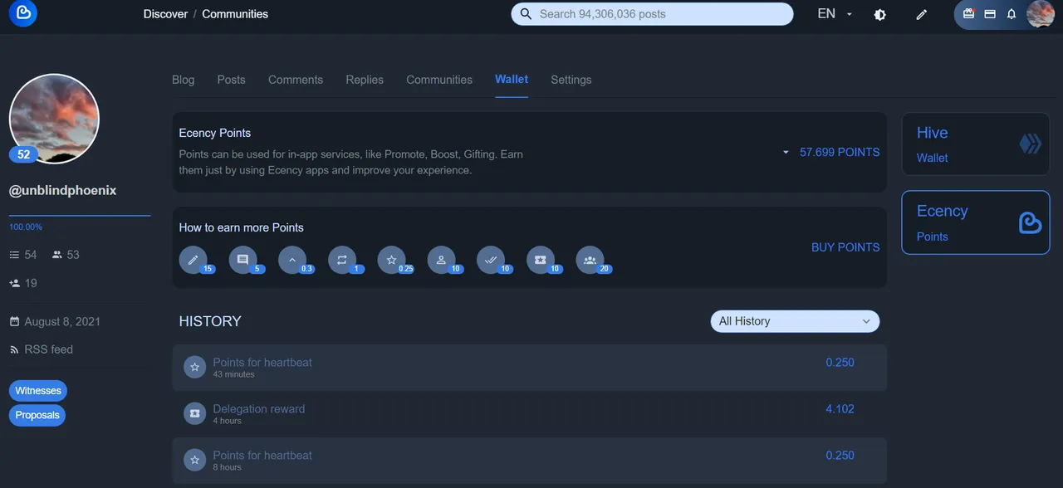
Task: Click the reblog earn icon (1)
Action: 341,260
